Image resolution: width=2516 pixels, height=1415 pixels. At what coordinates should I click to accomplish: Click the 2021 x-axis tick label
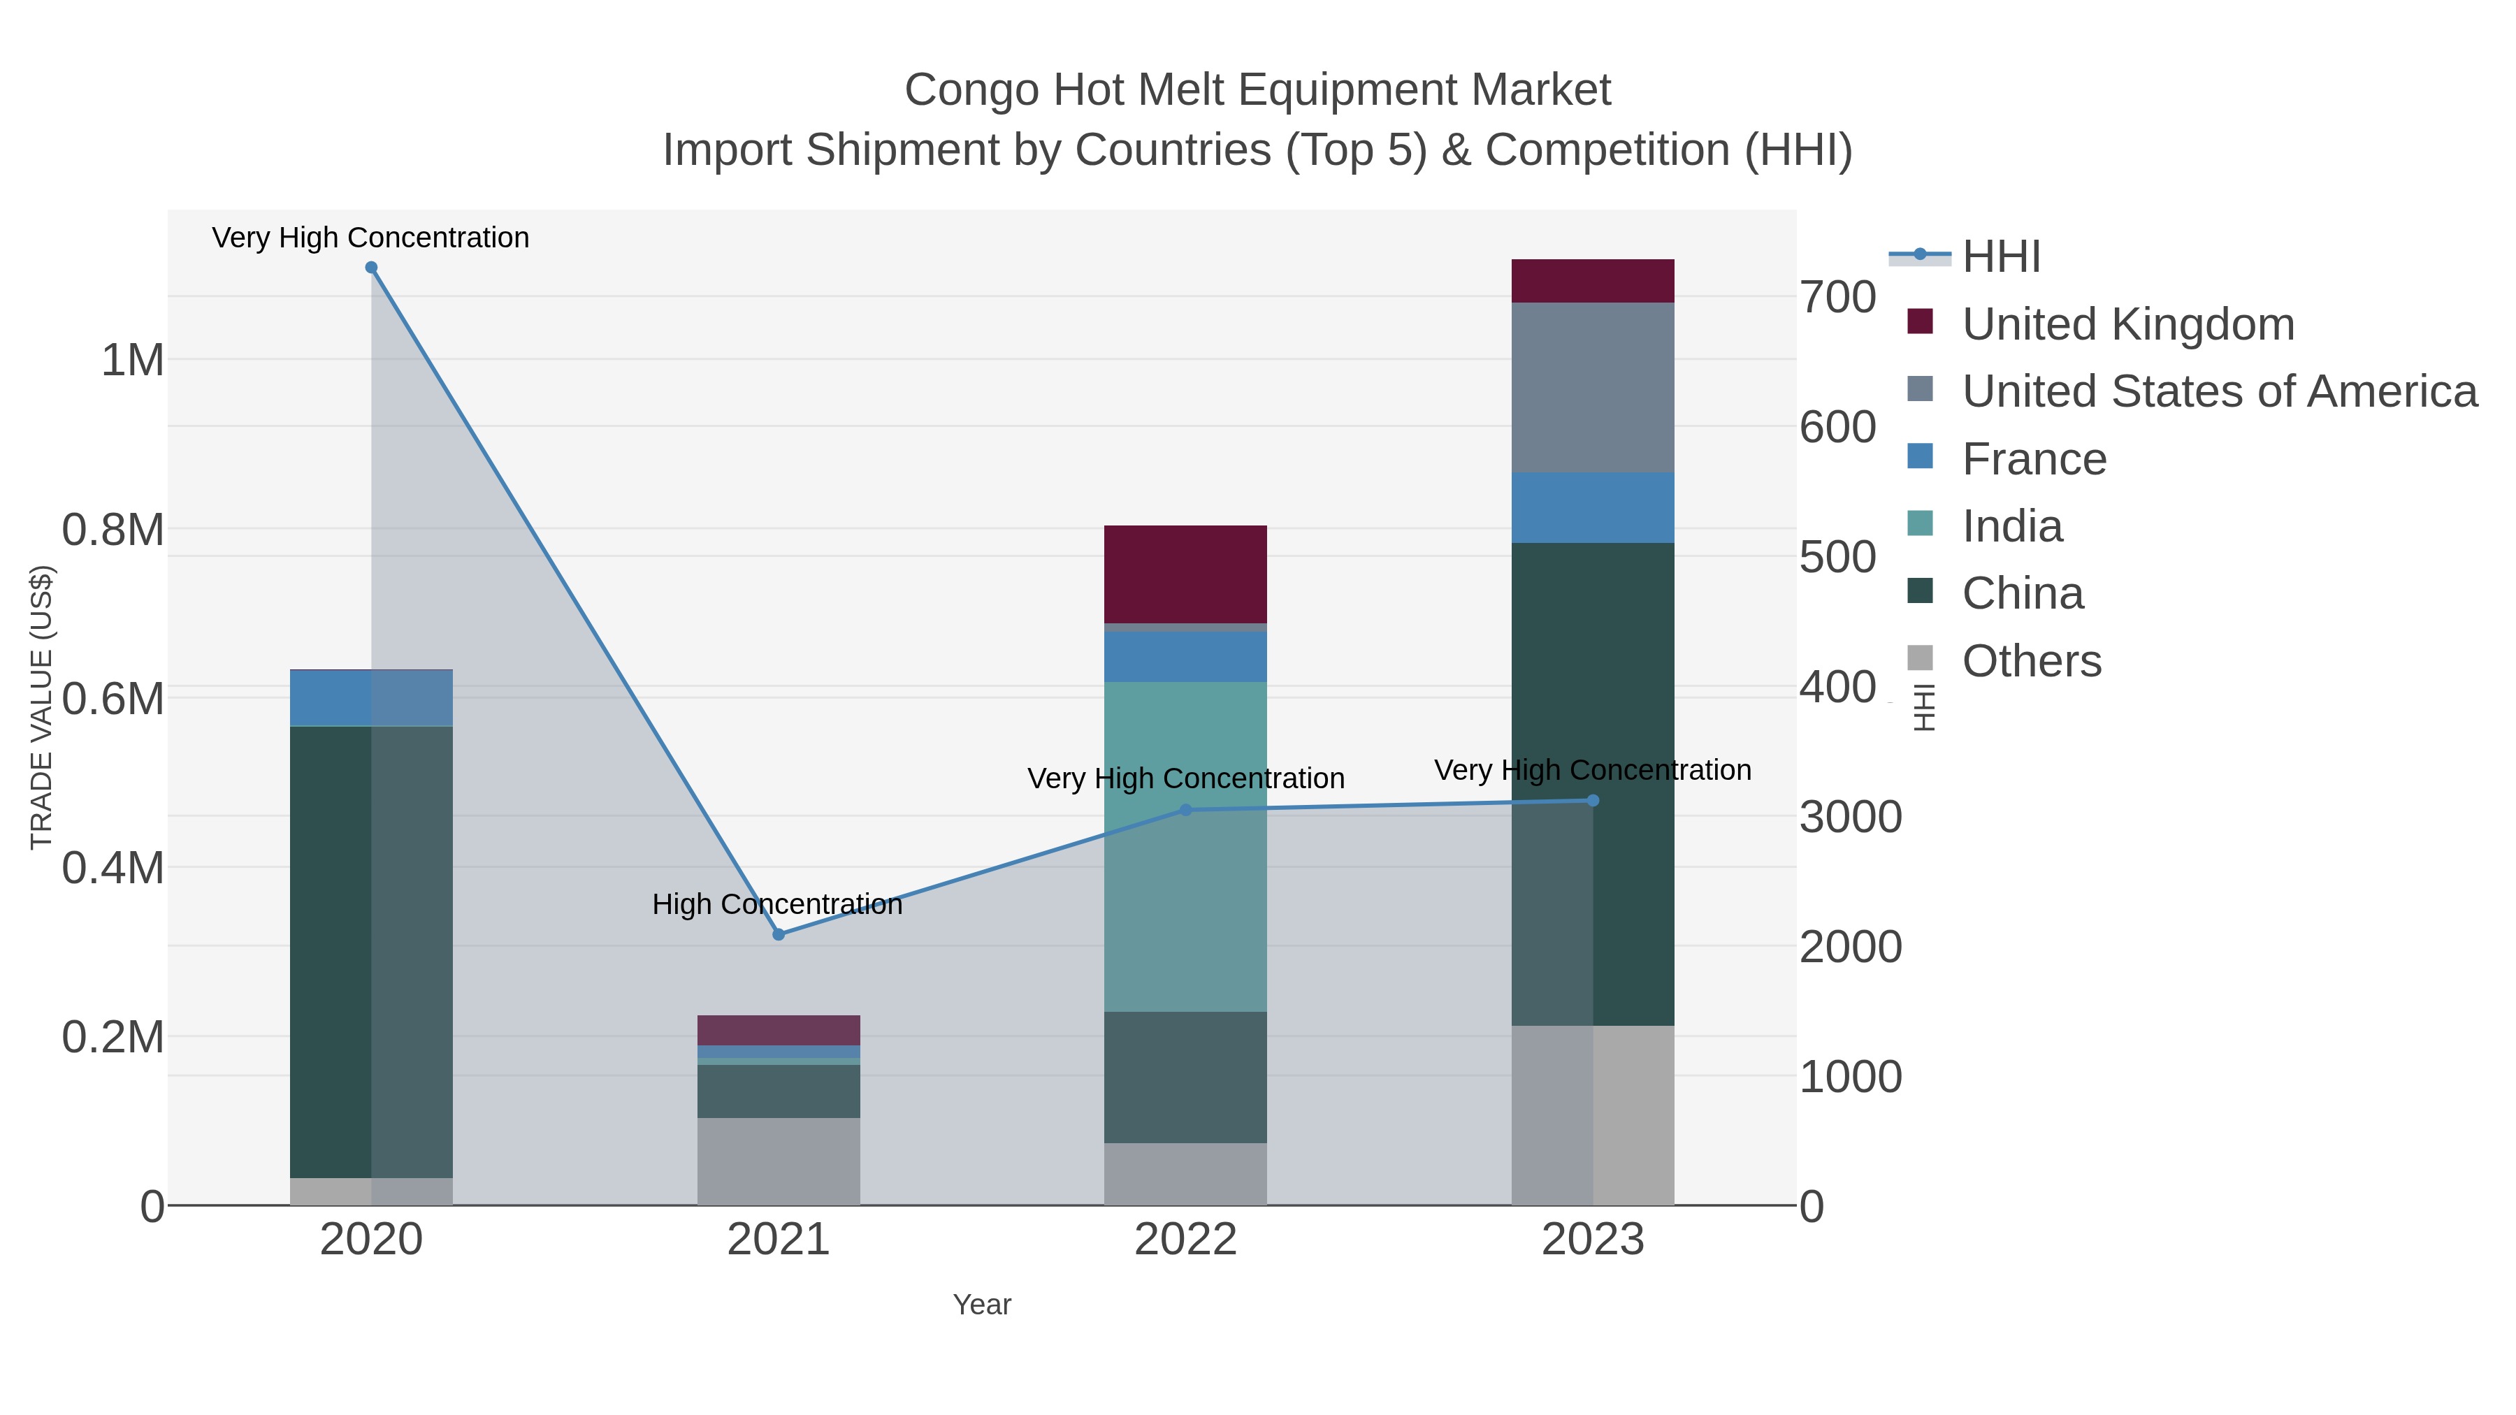coord(779,1240)
